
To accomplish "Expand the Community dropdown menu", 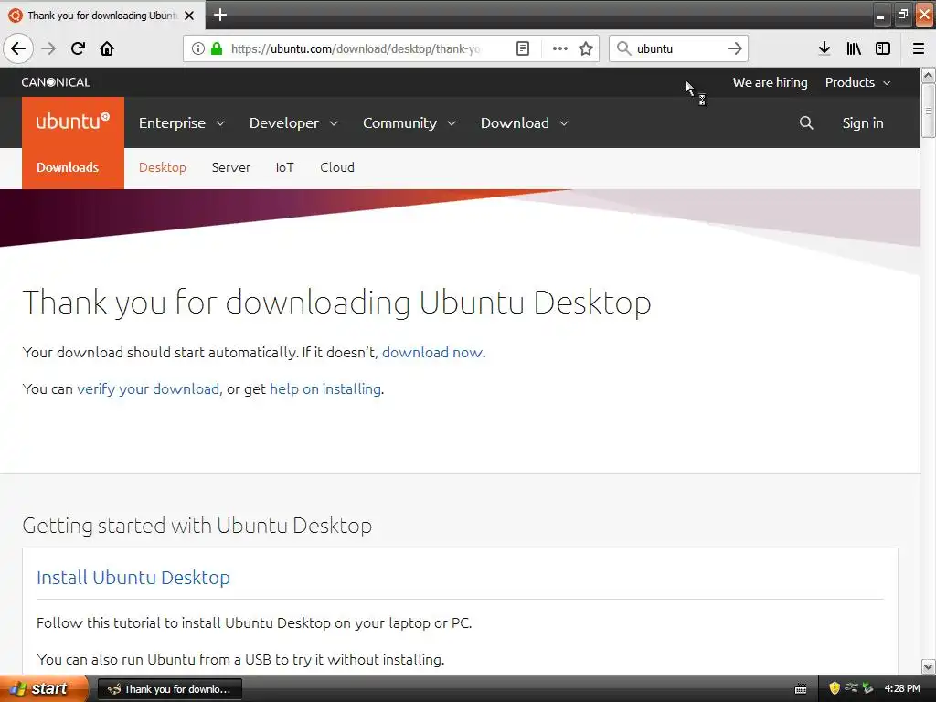I will (x=409, y=123).
